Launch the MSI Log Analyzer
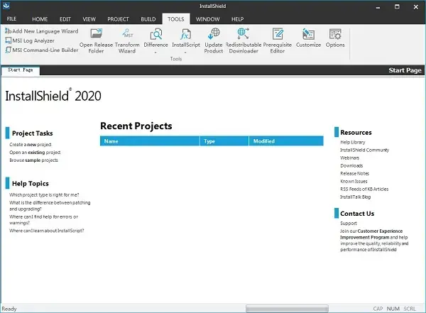 pyautogui.click(x=30, y=40)
